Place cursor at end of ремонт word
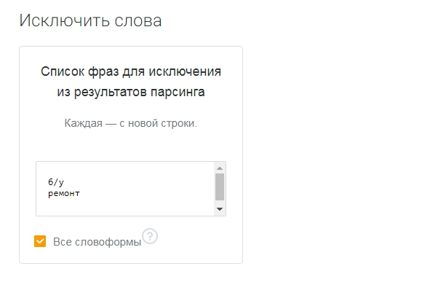The image size is (430, 282). coord(80,193)
